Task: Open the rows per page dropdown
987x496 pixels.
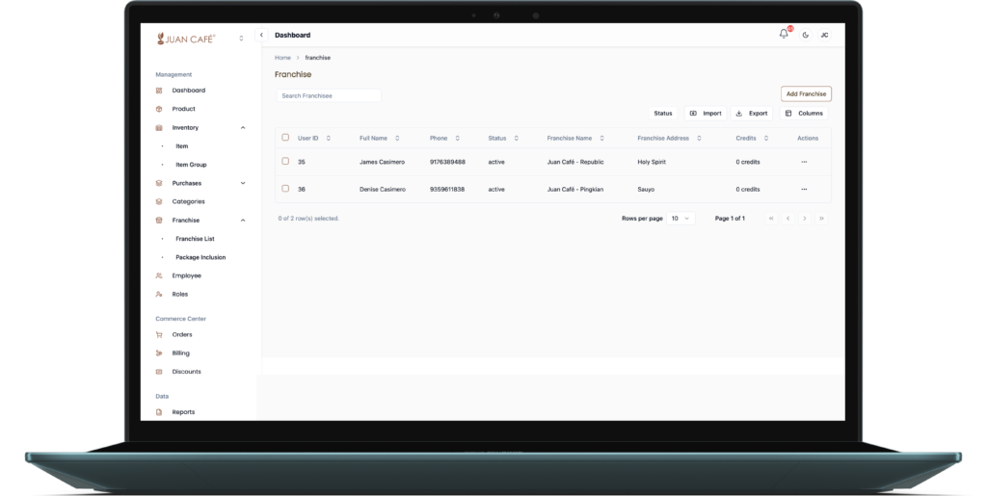Action: click(x=680, y=219)
